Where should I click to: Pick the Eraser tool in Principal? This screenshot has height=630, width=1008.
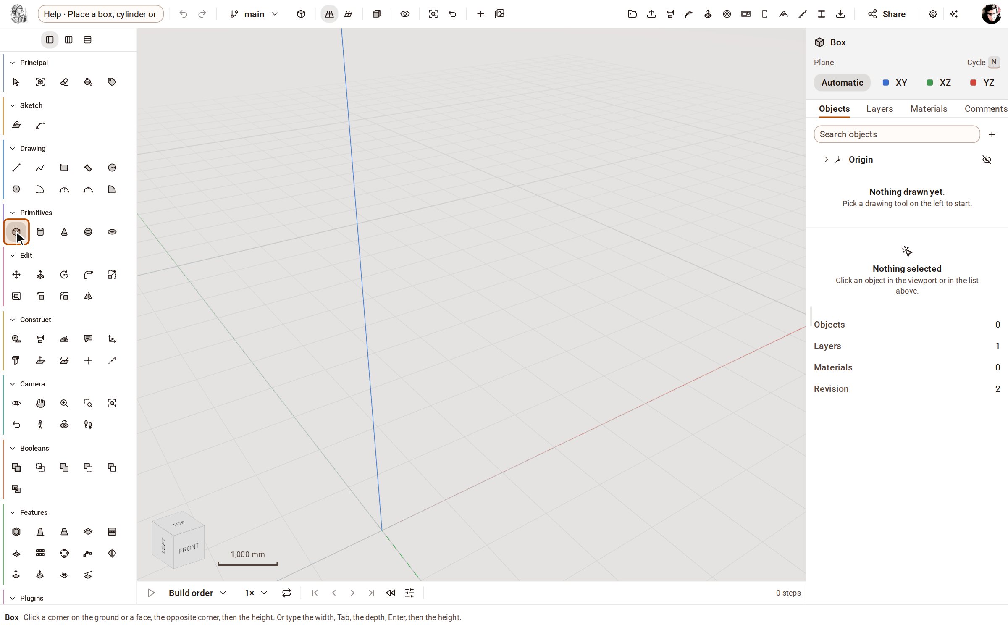(64, 82)
